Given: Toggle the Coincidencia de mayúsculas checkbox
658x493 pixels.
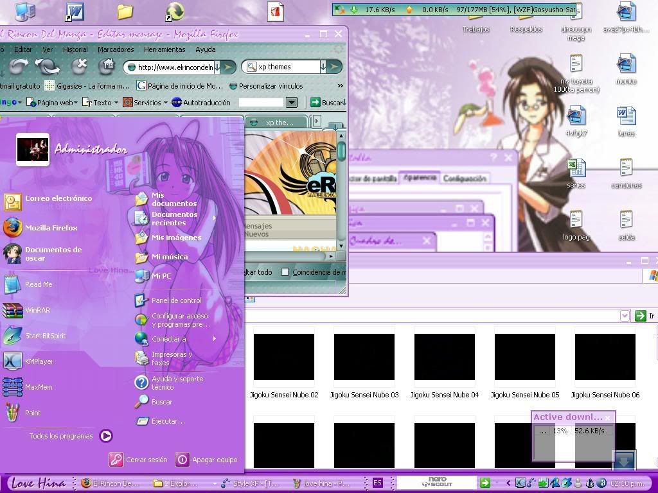Looking at the screenshot, I should [285, 272].
